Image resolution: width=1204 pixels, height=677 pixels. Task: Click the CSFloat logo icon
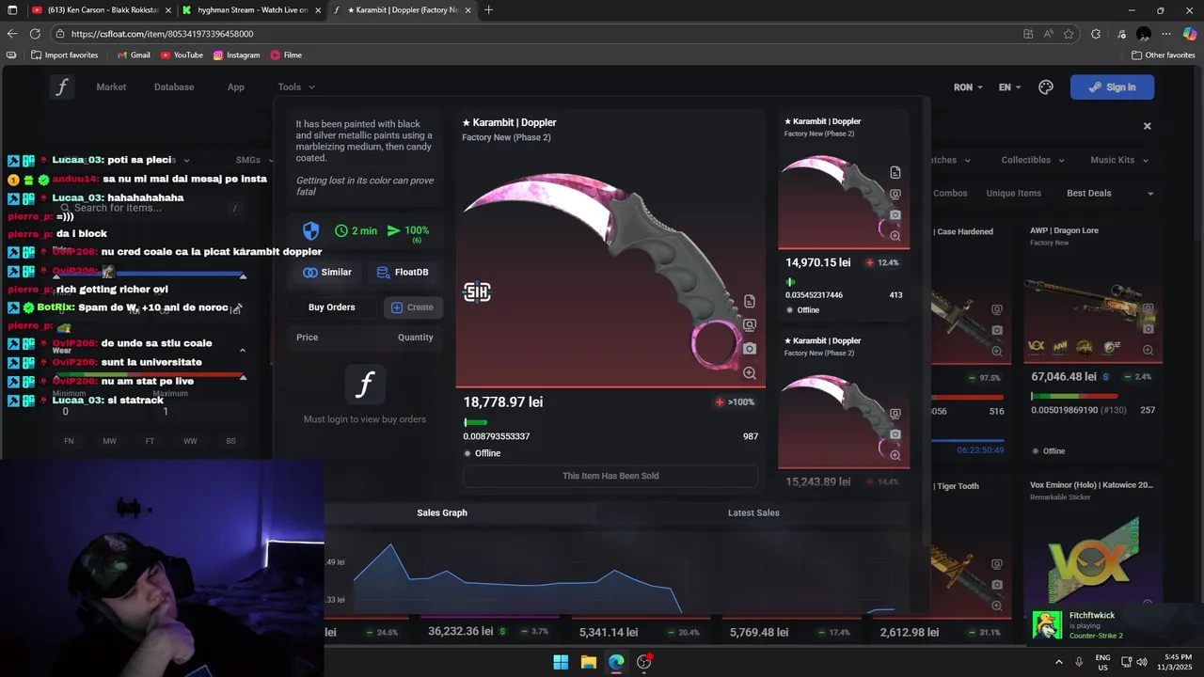(x=62, y=87)
